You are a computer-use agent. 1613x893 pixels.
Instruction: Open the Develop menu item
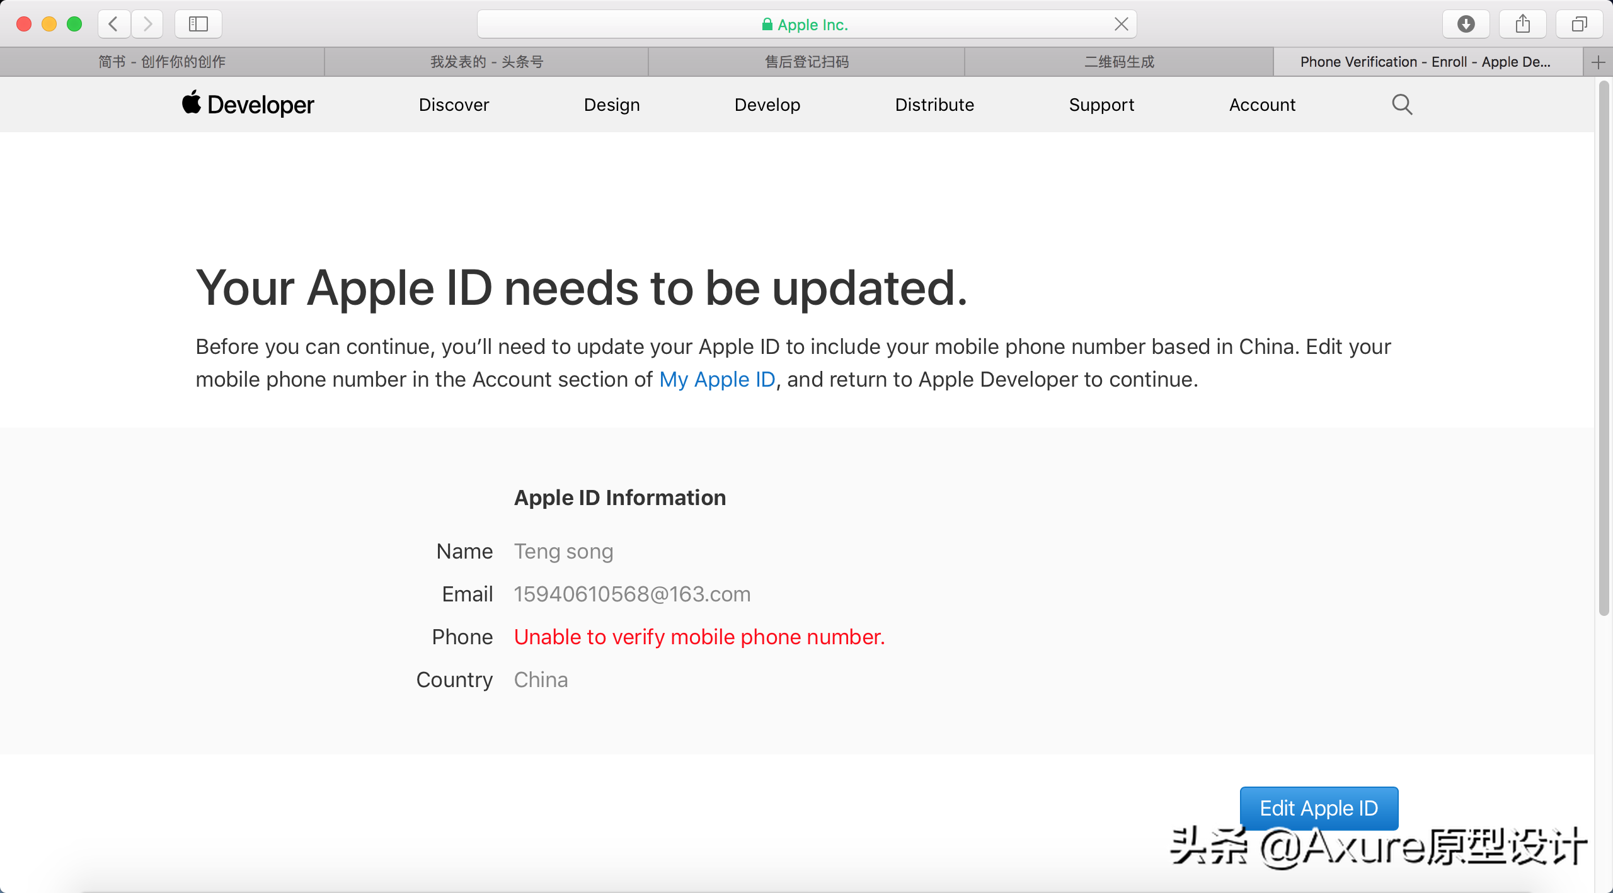pyautogui.click(x=767, y=105)
